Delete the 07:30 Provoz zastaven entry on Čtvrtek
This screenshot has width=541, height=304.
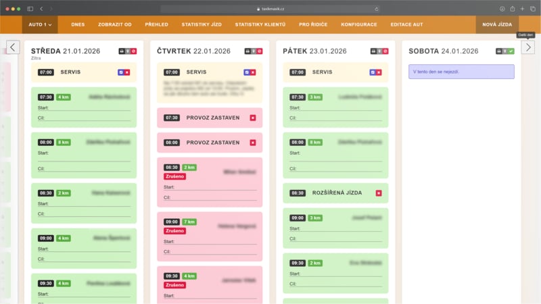tap(253, 118)
